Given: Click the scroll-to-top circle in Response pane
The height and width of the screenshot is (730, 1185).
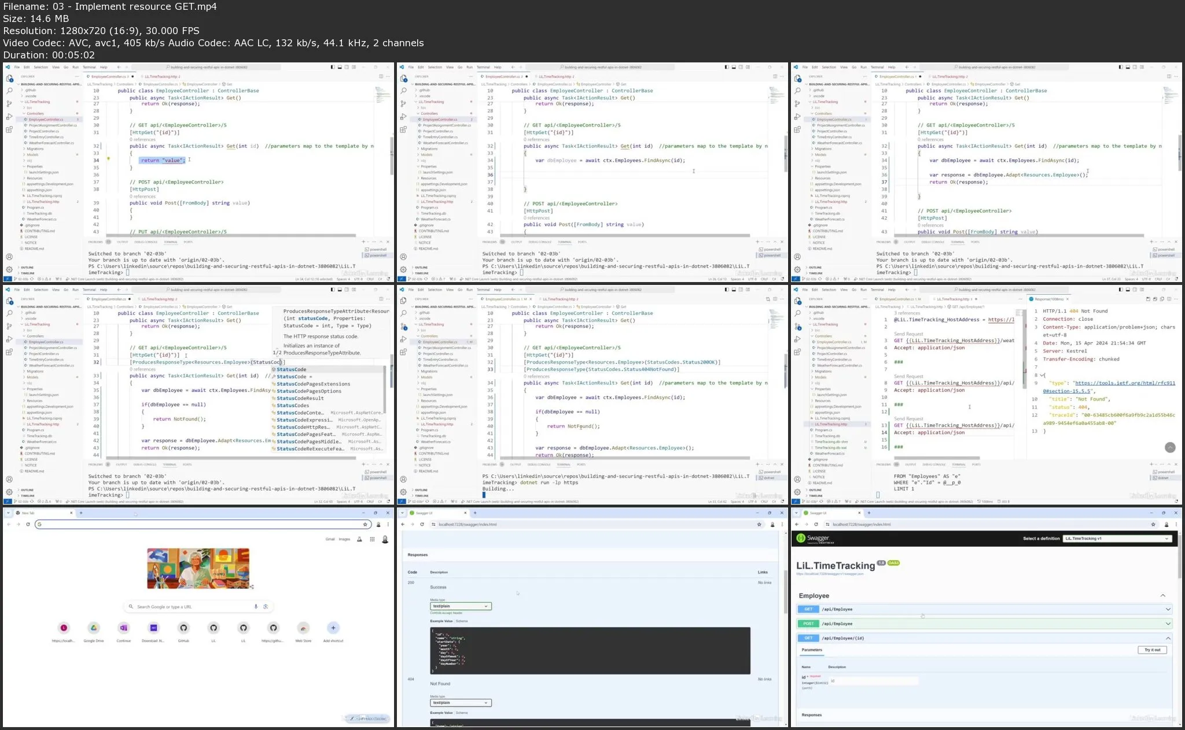Looking at the screenshot, I should pyautogui.click(x=1170, y=447).
